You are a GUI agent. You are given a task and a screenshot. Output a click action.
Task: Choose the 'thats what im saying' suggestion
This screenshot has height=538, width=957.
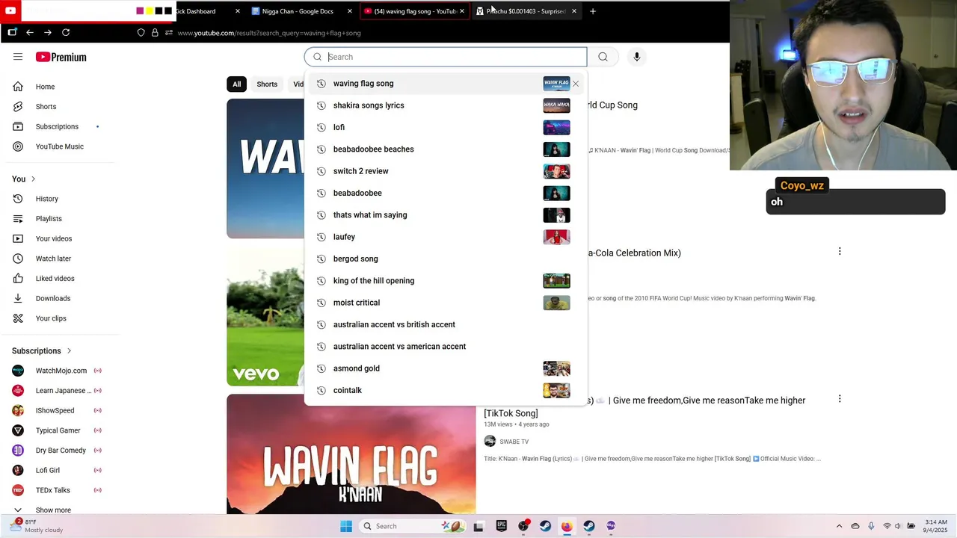click(x=446, y=215)
